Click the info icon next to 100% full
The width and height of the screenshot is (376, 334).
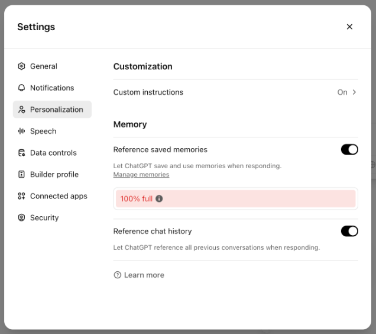[x=159, y=199]
